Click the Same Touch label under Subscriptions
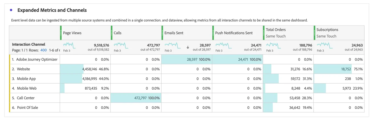Image resolution: width=370 pixels, height=118 pixels. pos(326,36)
